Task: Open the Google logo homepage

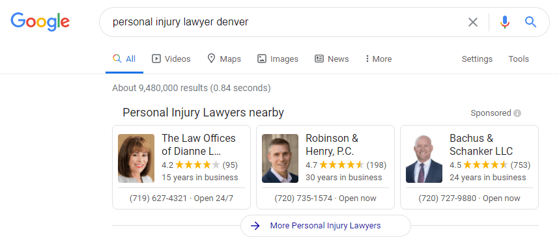Action: 40,22
